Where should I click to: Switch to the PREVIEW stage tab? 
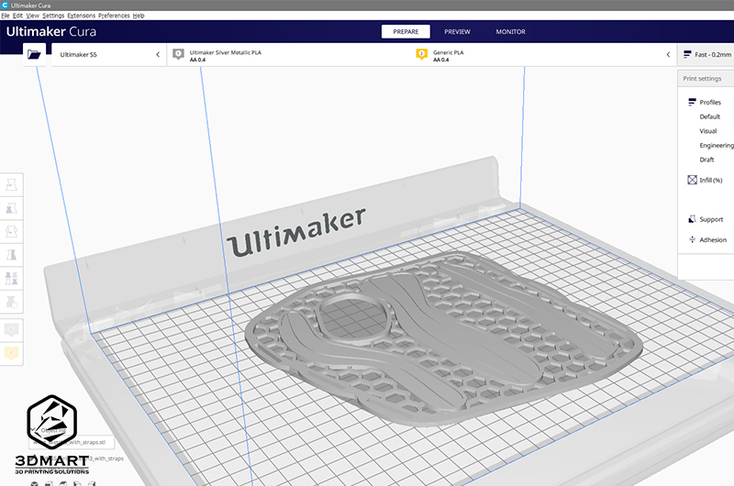tap(457, 31)
